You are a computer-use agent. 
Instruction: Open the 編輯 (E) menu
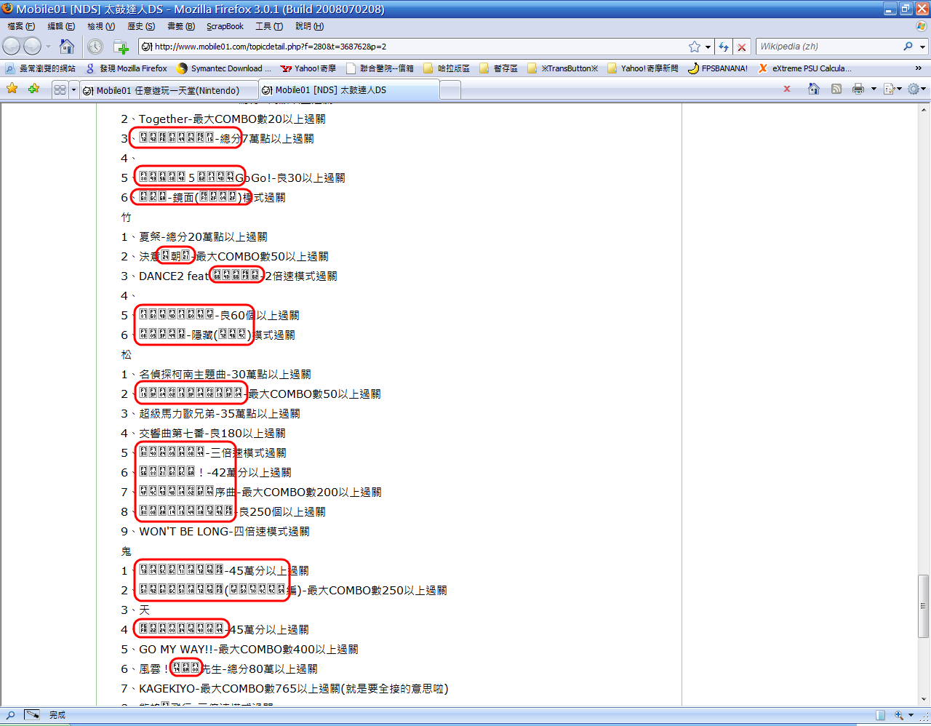61,26
